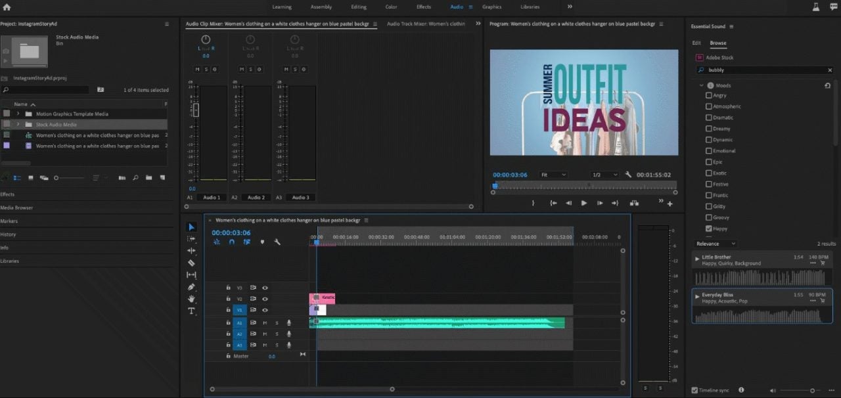Click voice-over record mic on A1
Image resolution: width=841 pixels, height=398 pixels.
click(x=289, y=323)
